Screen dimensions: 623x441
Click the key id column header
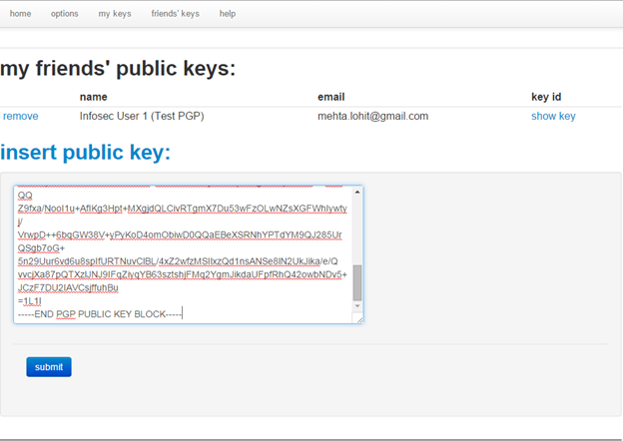coord(546,97)
